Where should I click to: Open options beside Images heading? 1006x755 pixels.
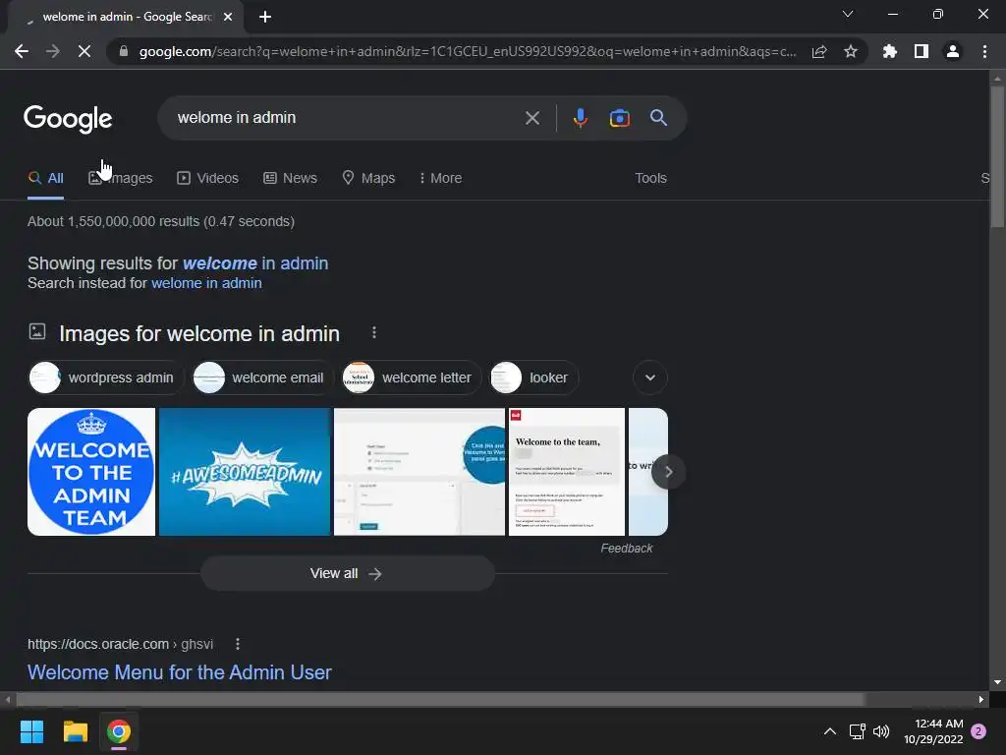tap(374, 332)
